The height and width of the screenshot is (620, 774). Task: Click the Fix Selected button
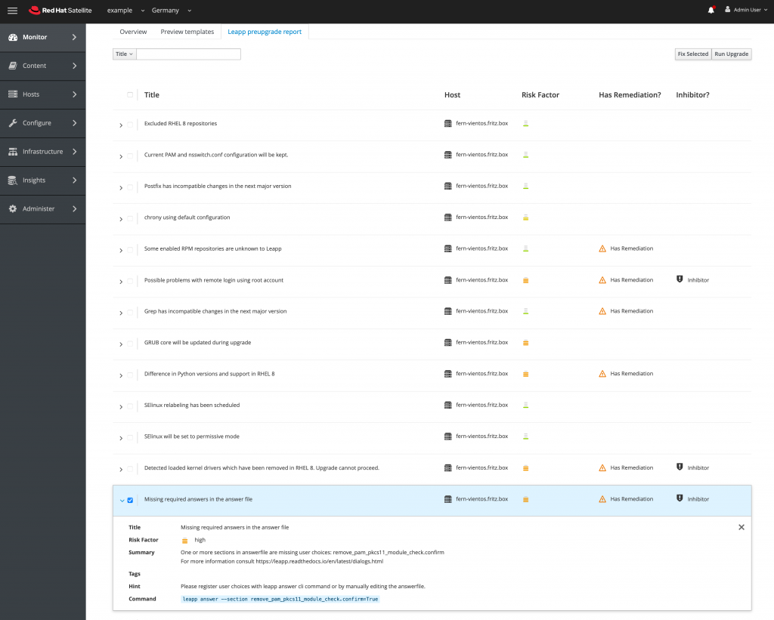click(693, 54)
